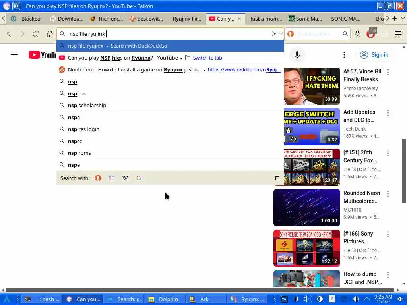Viewport: 407px width, 305px height.
Task: Expand address bar history dropdown arrow
Action: coord(281,34)
